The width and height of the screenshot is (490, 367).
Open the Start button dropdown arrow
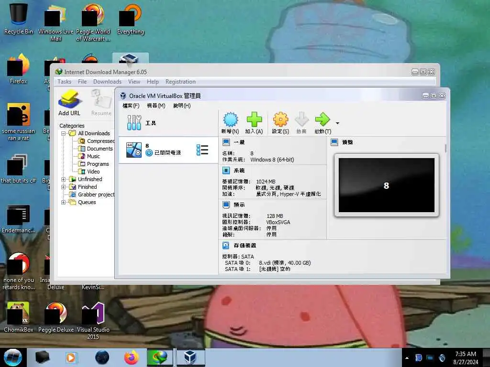pyautogui.click(x=337, y=123)
